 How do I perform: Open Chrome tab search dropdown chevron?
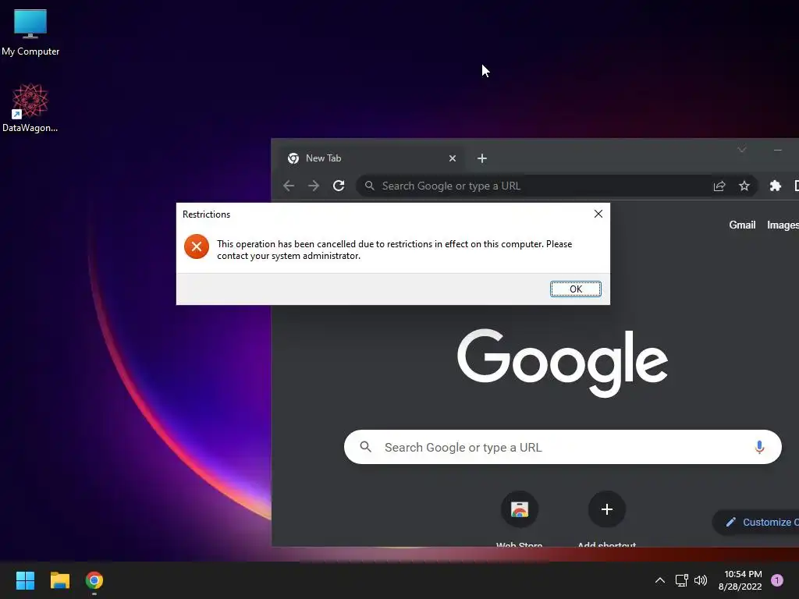[x=742, y=150]
